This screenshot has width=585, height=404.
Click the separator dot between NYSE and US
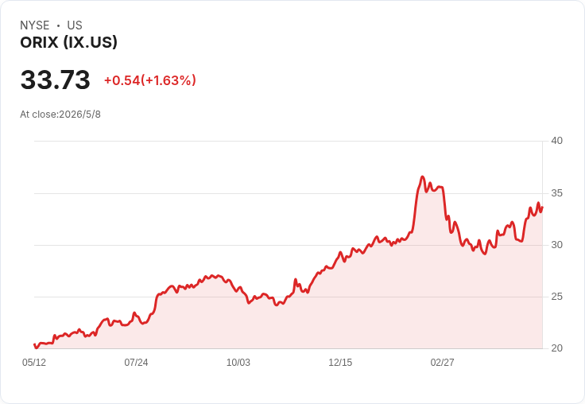[x=58, y=25]
